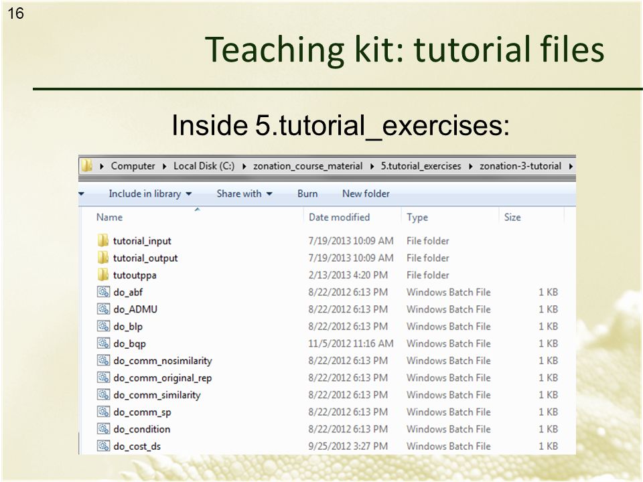This screenshot has width=643, height=482.
Task: Click the do_bqp batch file icon
Action: point(103,343)
